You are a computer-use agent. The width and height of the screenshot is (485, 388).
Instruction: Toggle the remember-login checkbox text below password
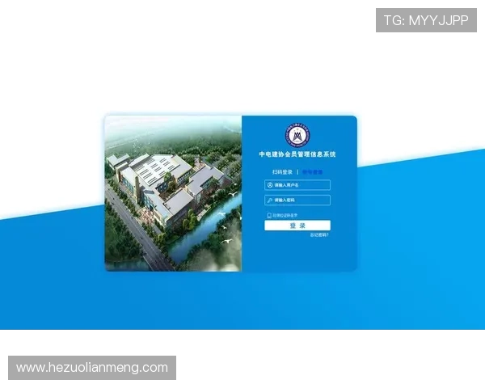[286, 216]
